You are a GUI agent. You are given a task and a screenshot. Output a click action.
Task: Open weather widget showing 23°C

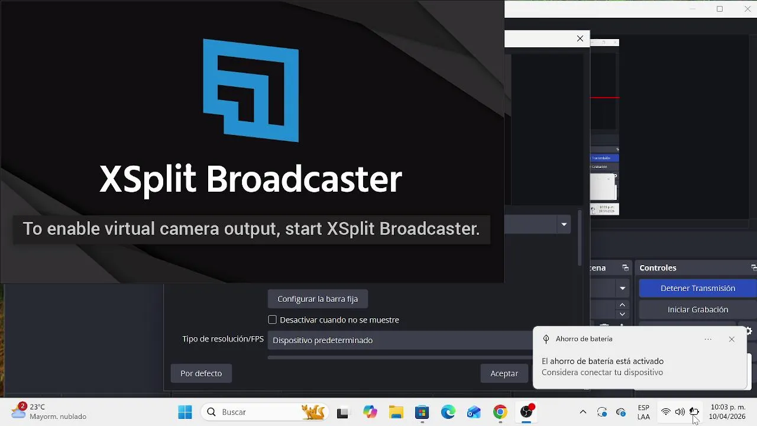point(48,412)
